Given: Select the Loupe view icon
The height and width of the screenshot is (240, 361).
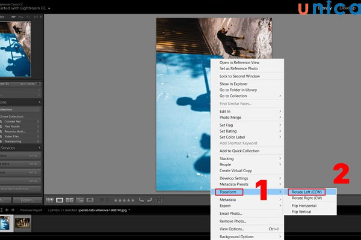Looking at the screenshot, I should (60, 200).
